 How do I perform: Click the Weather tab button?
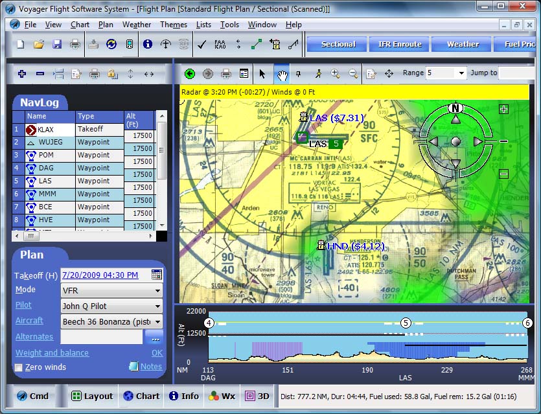pos(463,44)
